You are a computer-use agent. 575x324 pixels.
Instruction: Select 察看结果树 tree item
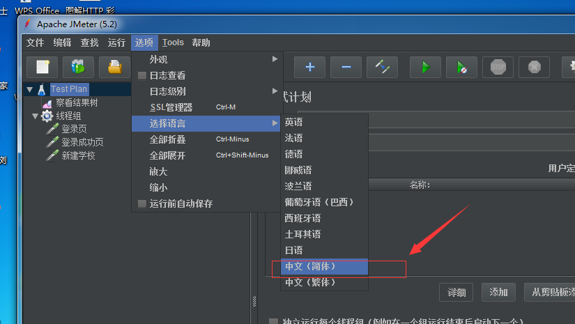click(x=77, y=103)
